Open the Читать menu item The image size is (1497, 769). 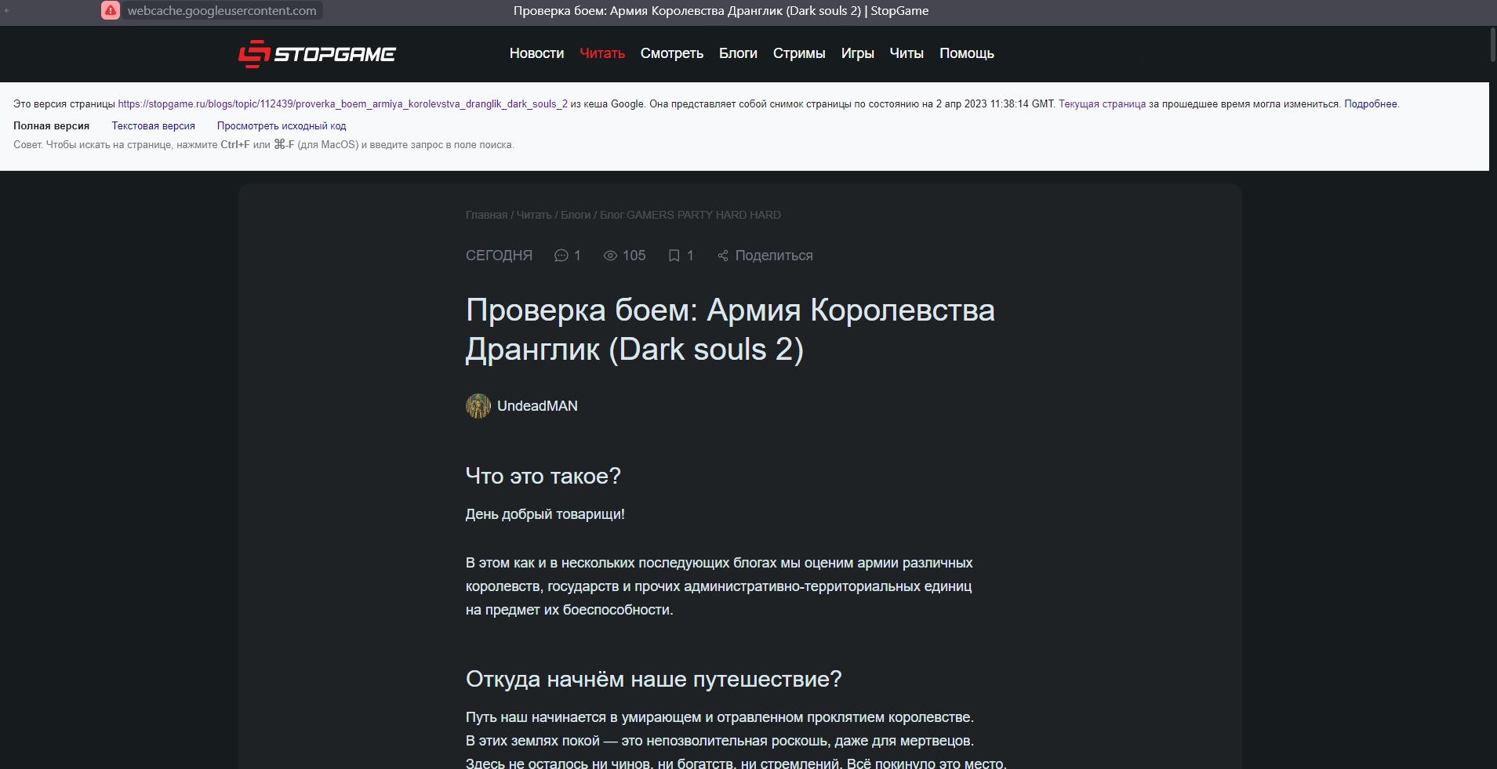pos(602,53)
